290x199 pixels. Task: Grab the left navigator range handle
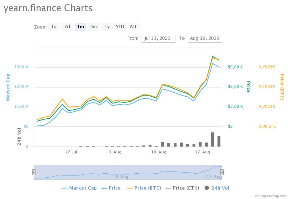[34, 172]
